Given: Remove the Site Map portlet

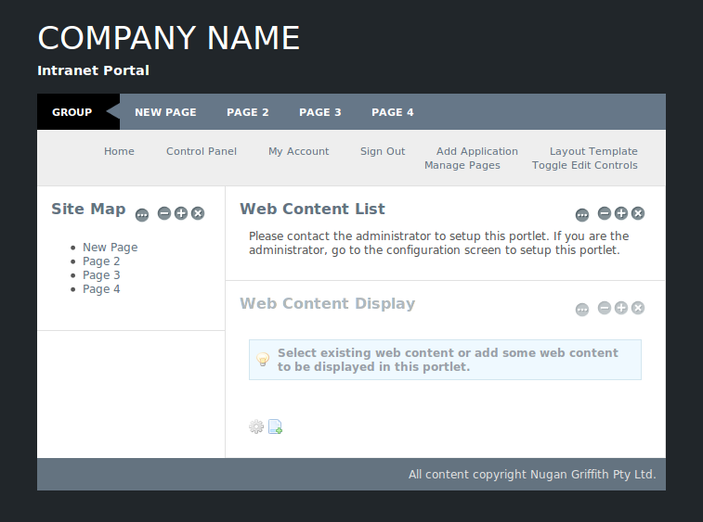Looking at the screenshot, I should click(x=198, y=213).
